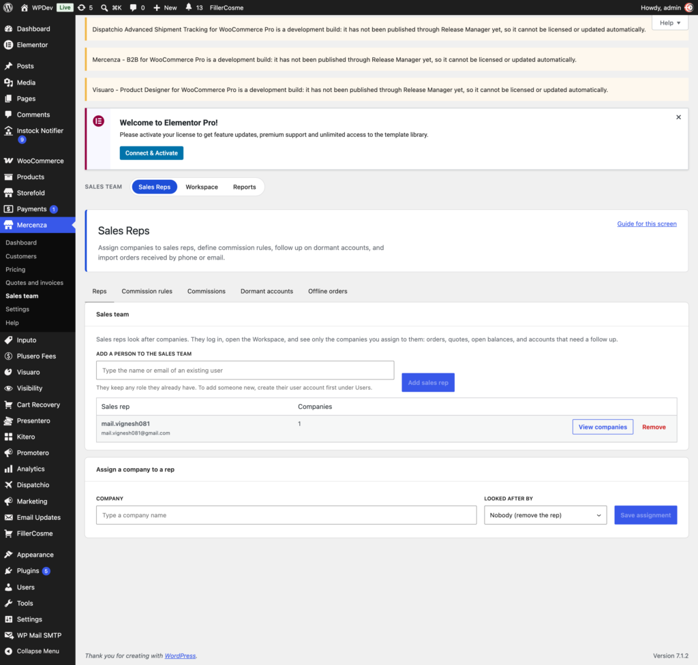Image resolution: width=698 pixels, height=665 pixels.
Task: Click the Pages icon in sidebar
Action: (8, 98)
